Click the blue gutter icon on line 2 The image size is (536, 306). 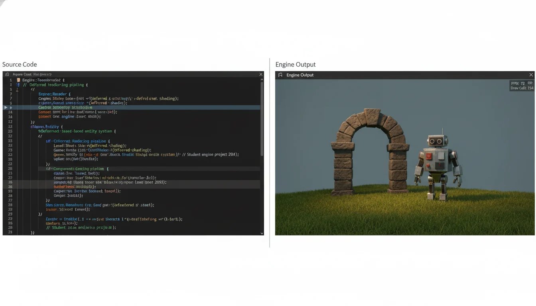pos(18,85)
